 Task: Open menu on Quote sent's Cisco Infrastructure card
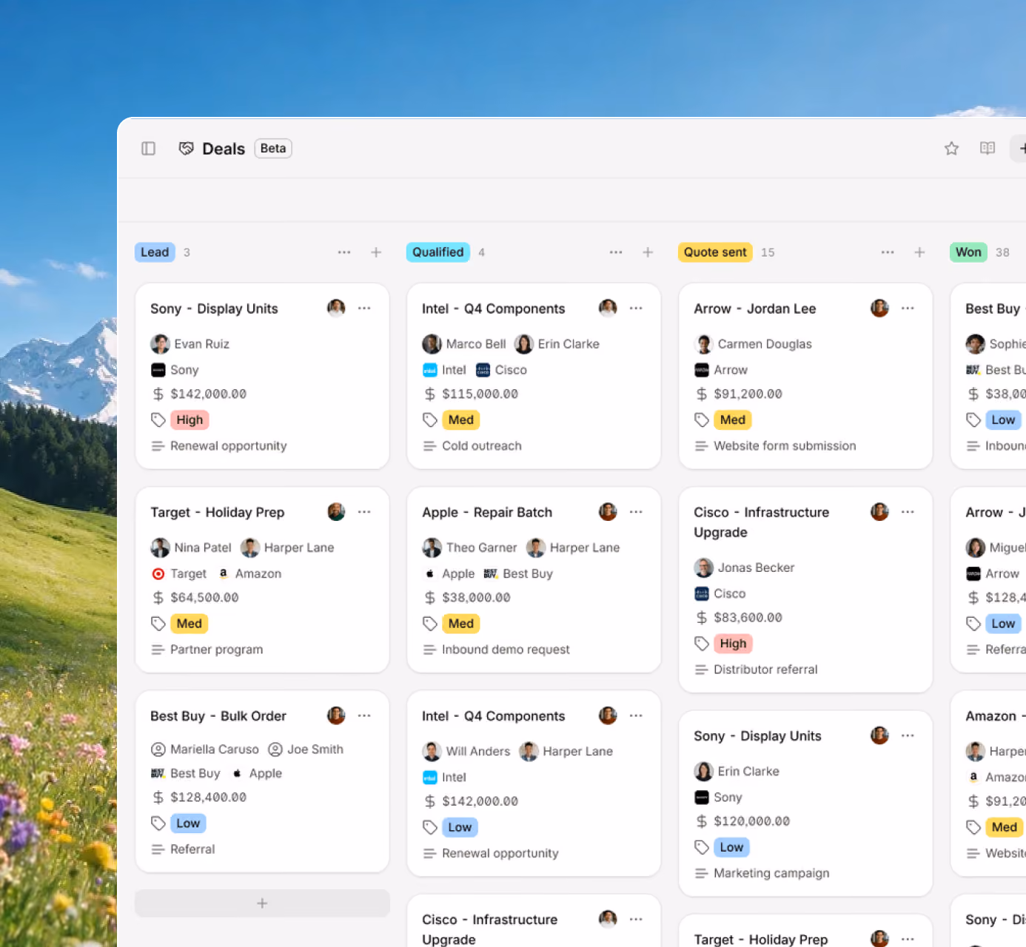(908, 512)
